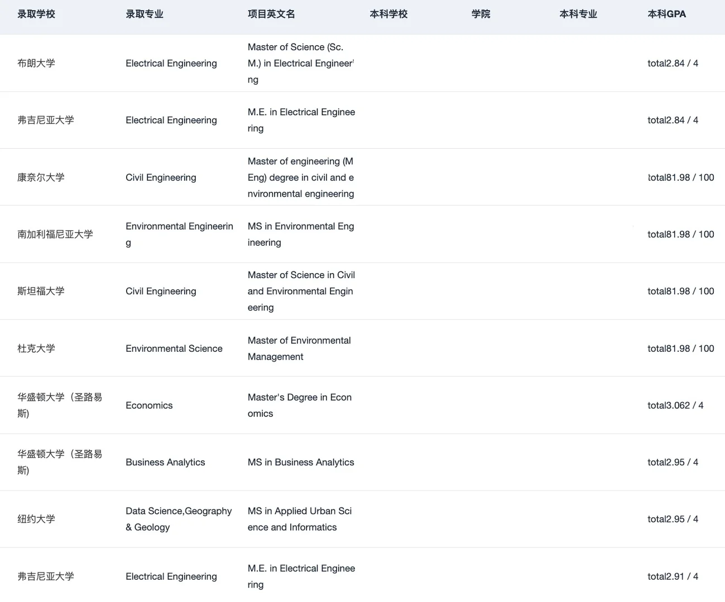This screenshot has height=602, width=725.
Task: Click the 学院 column header
Action: point(481,14)
